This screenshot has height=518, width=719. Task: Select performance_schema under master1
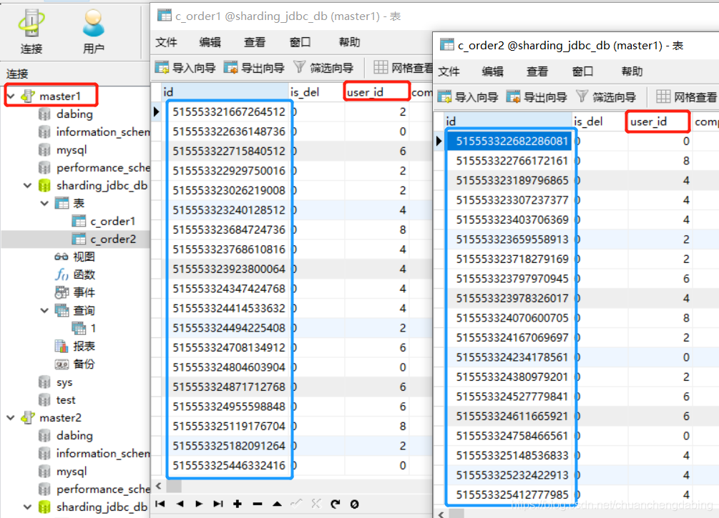103,168
